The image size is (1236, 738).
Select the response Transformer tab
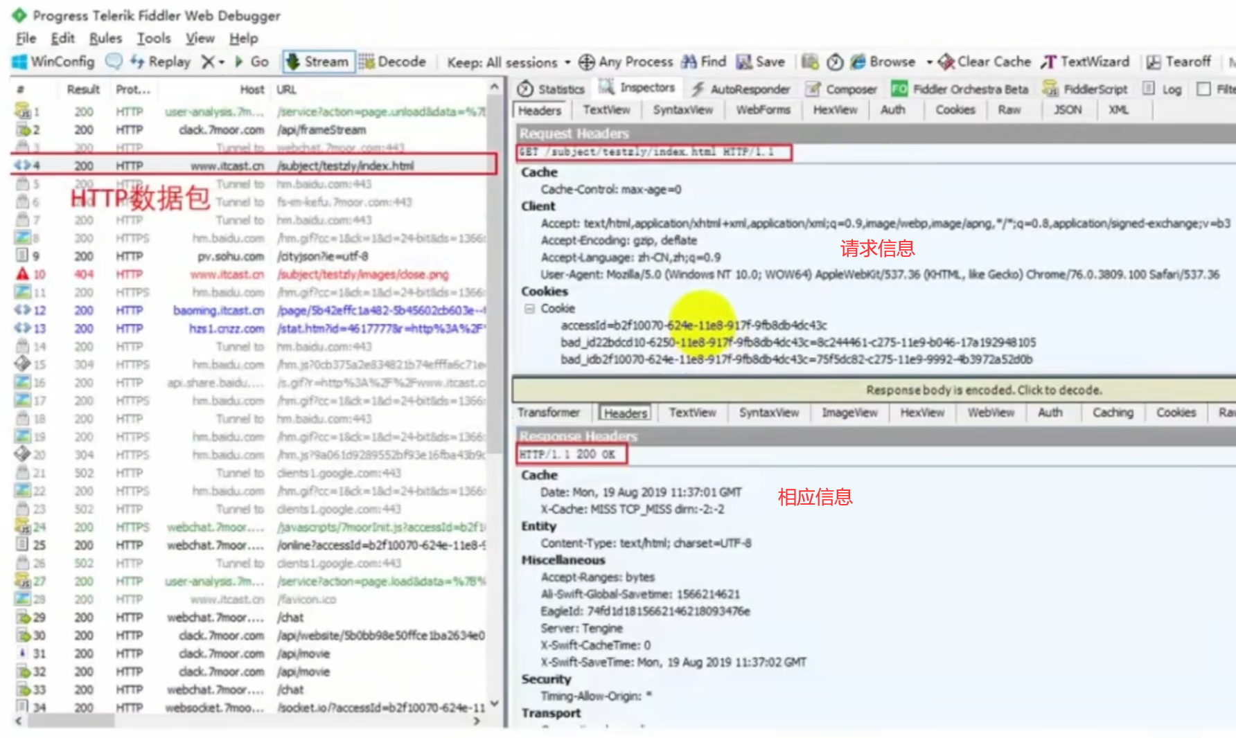[x=548, y=413]
